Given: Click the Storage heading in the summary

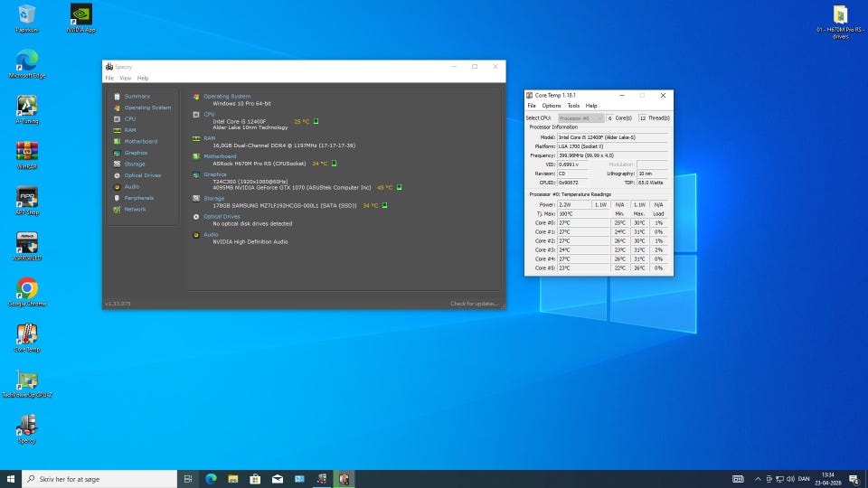Looking at the screenshot, I should coord(213,198).
